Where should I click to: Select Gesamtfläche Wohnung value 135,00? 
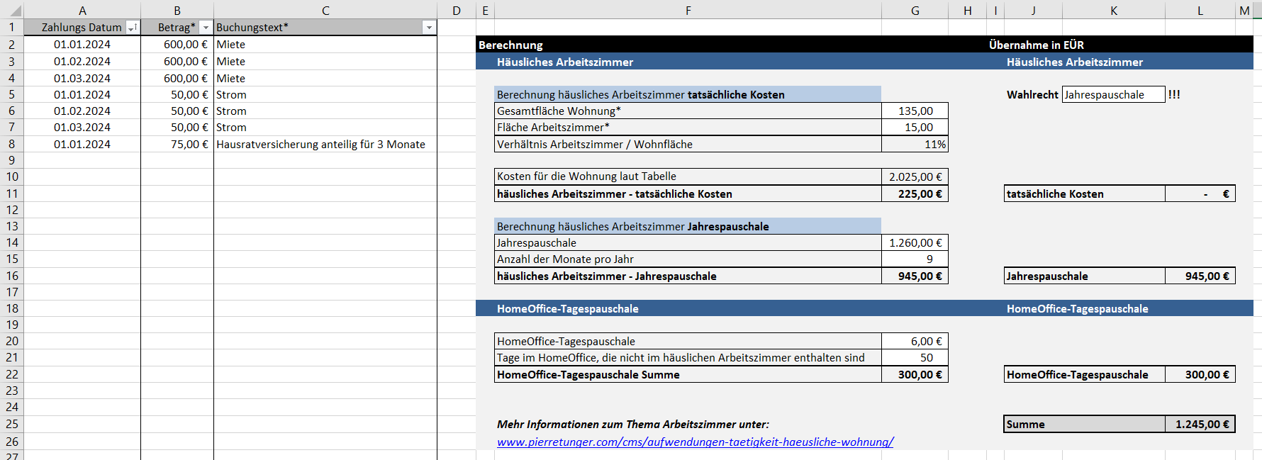(915, 111)
